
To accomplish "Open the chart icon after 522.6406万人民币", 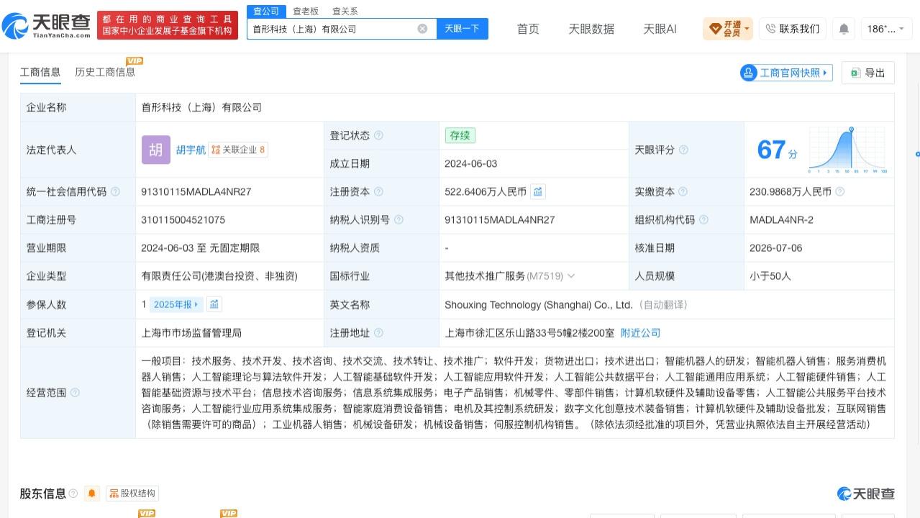I will tap(538, 191).
